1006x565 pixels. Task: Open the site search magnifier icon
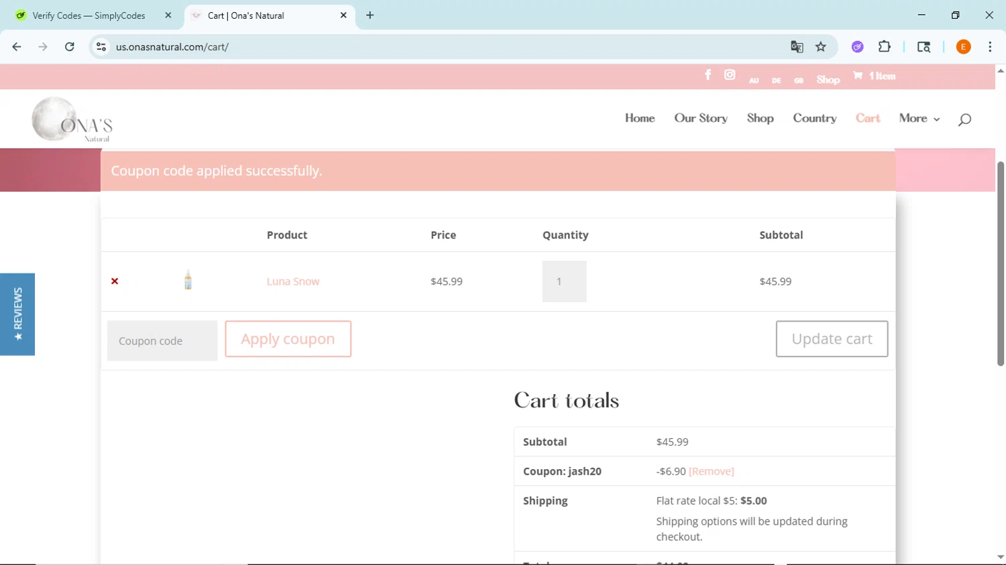pyautogui.click(x=964, y=119)
